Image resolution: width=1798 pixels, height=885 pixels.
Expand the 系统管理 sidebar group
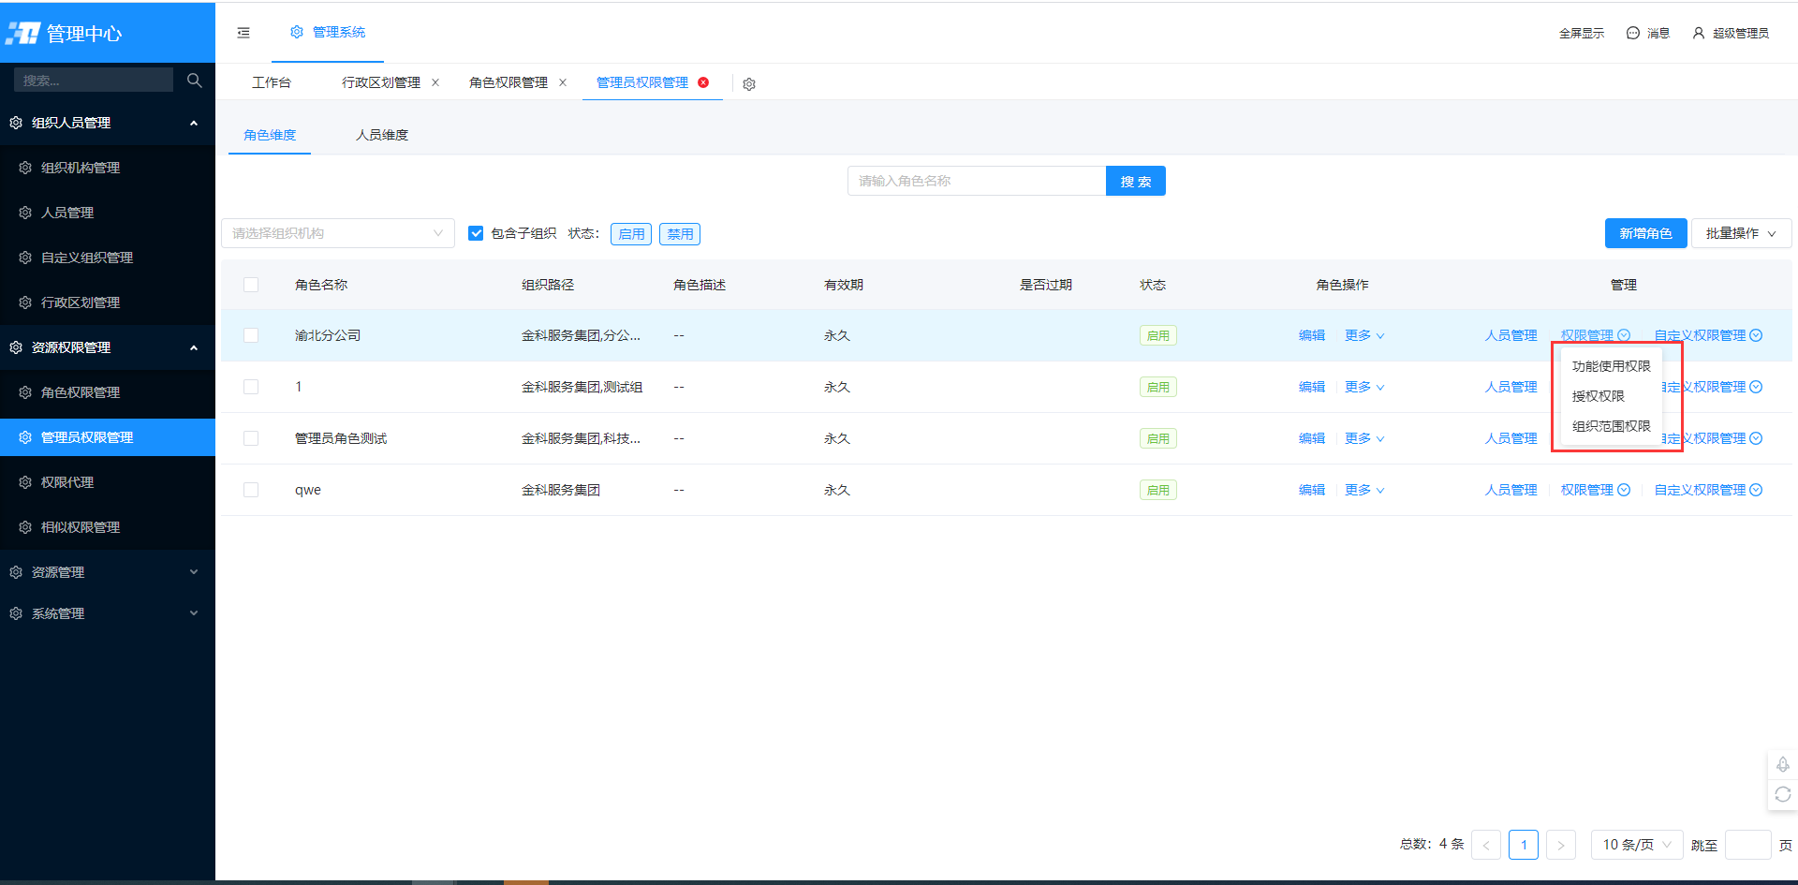pyautogui.click(x=108, y=613)
